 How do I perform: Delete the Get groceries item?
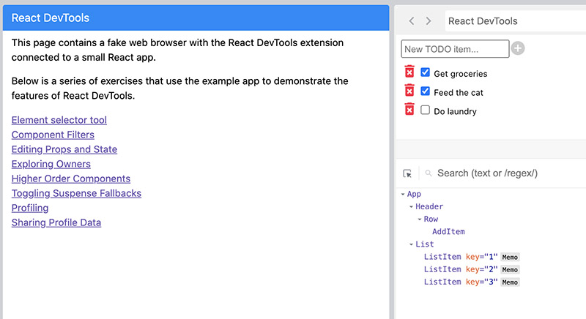409,72
